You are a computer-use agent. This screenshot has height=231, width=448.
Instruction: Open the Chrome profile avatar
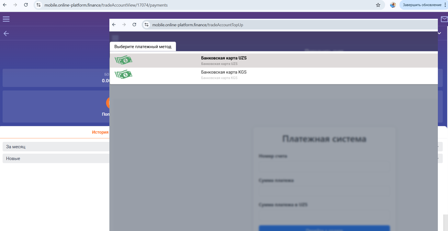393,5
